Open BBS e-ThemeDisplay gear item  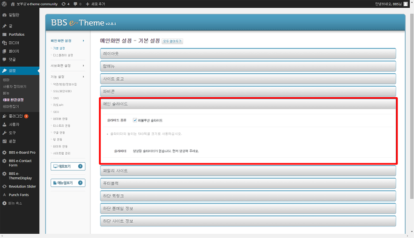(19, 176)
